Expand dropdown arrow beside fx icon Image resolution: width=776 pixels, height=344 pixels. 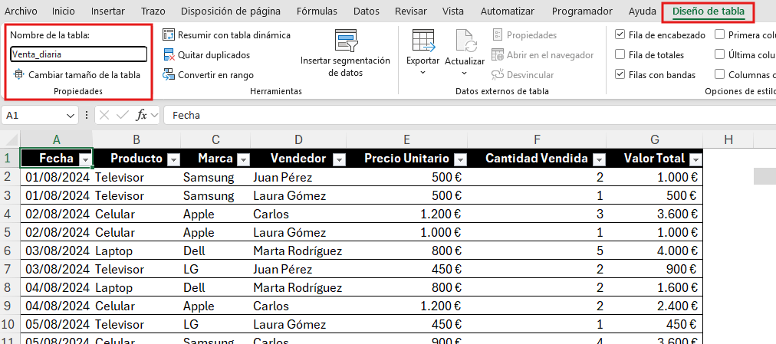coord(154,115)
